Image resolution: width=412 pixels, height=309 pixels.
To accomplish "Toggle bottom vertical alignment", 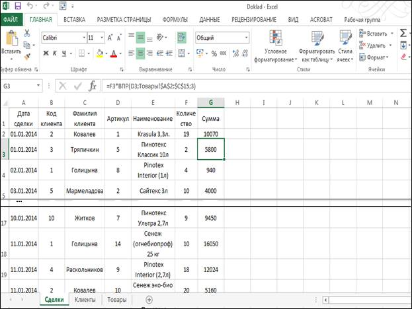I will coord(149,38).
